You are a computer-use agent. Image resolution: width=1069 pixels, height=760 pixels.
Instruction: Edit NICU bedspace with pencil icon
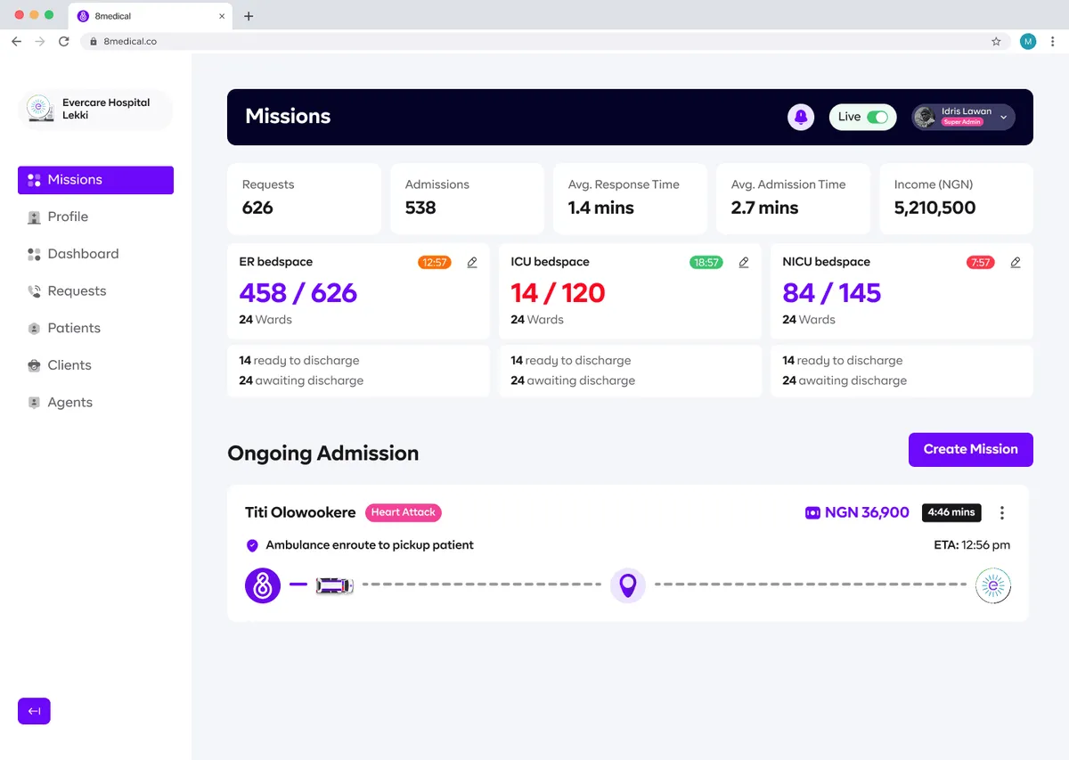point(1016,263)
